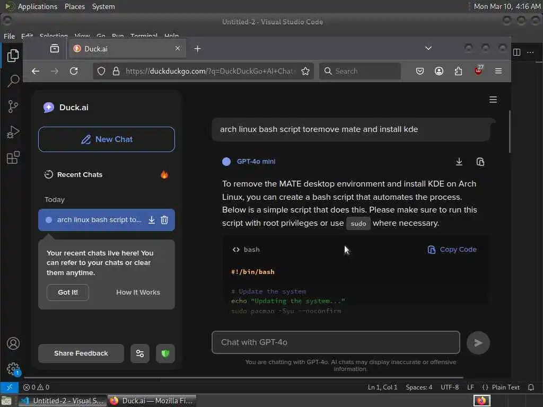Click site padlock security icon
The height and width of the screenshot is (407, 543).
coord(116,71)
